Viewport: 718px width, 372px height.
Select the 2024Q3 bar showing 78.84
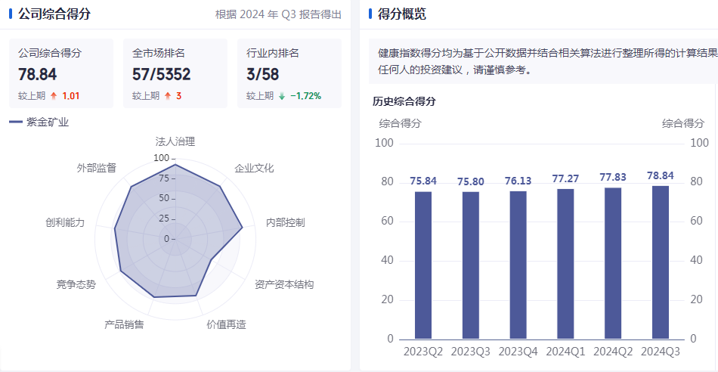click(661, 262)
